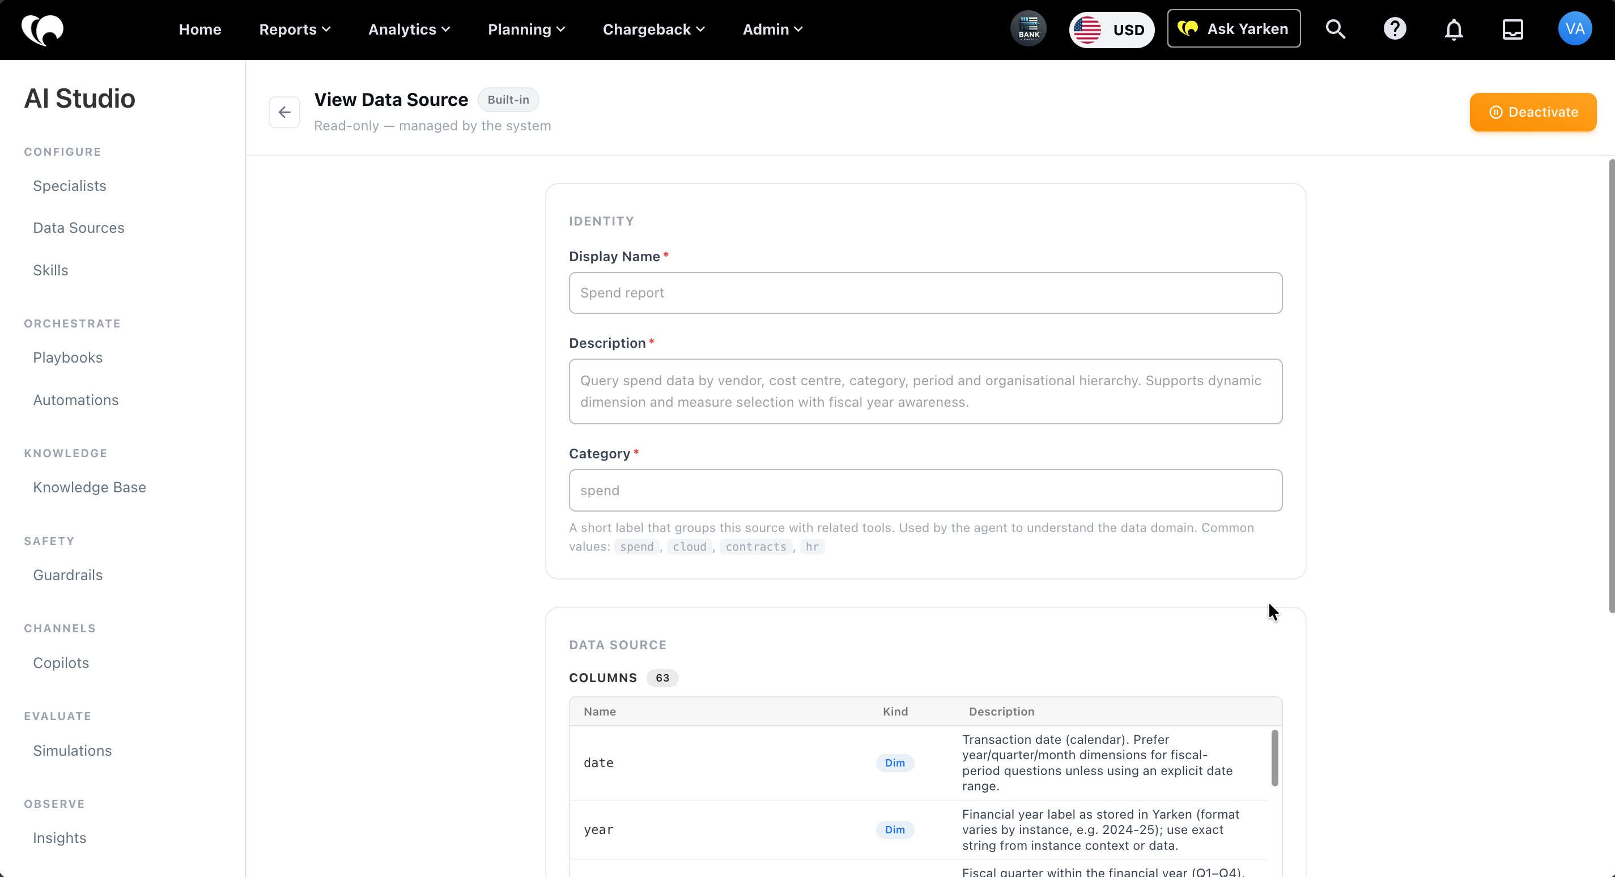Click the columns table scrollbar

(x=1274, y=758)
